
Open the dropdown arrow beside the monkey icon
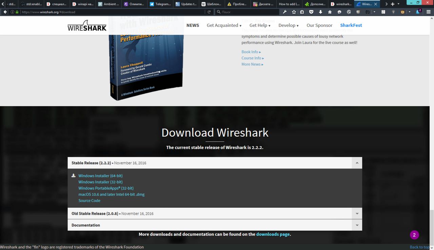pos(409,12)
